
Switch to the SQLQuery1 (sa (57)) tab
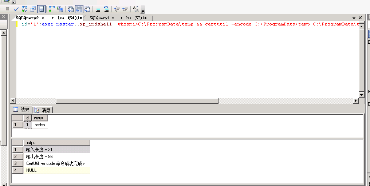point(118,18)
